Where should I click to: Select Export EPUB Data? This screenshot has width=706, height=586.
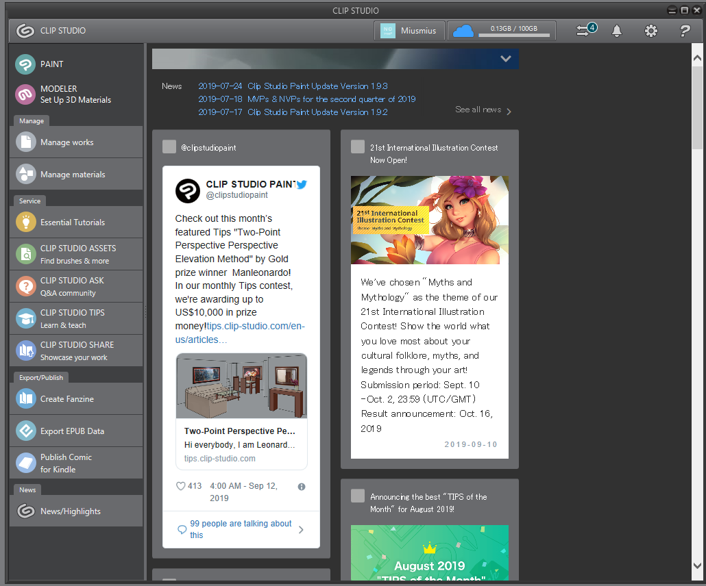click(75, 431)
